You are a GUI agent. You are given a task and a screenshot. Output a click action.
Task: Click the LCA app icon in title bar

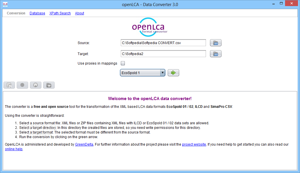[5, 4]
